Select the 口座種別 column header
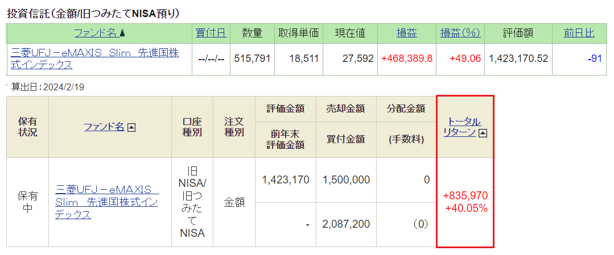 pos(192,127)
